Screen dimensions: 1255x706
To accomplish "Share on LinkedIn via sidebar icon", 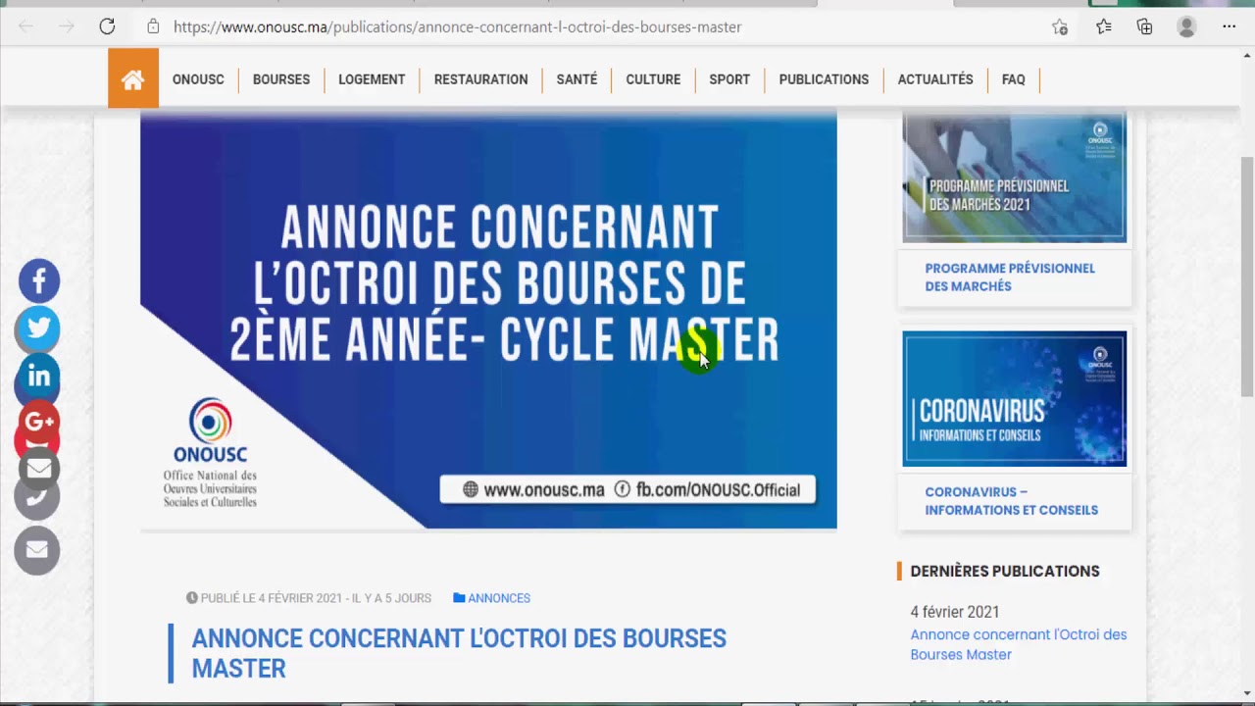I will 39,376.
